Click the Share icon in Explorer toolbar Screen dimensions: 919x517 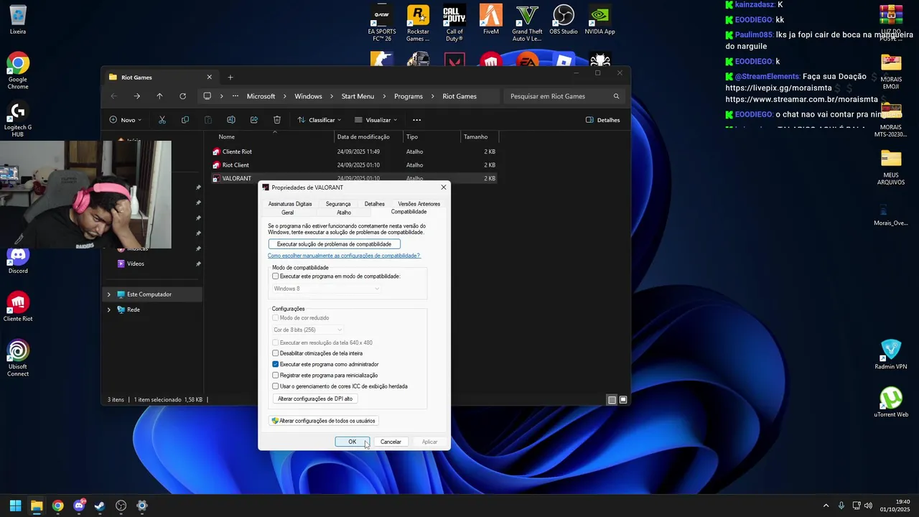tap(254, 120)
